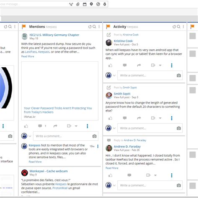Send Smith Sqott's post to assignment

point(153,118)
